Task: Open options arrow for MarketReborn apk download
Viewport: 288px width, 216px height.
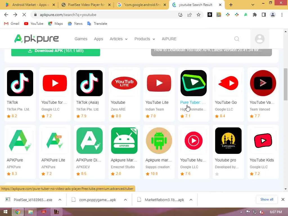Action: pyautogui.click(x=191, y=200)
